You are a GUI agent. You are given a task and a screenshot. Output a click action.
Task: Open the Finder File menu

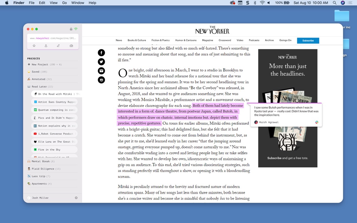pos(32,3)
